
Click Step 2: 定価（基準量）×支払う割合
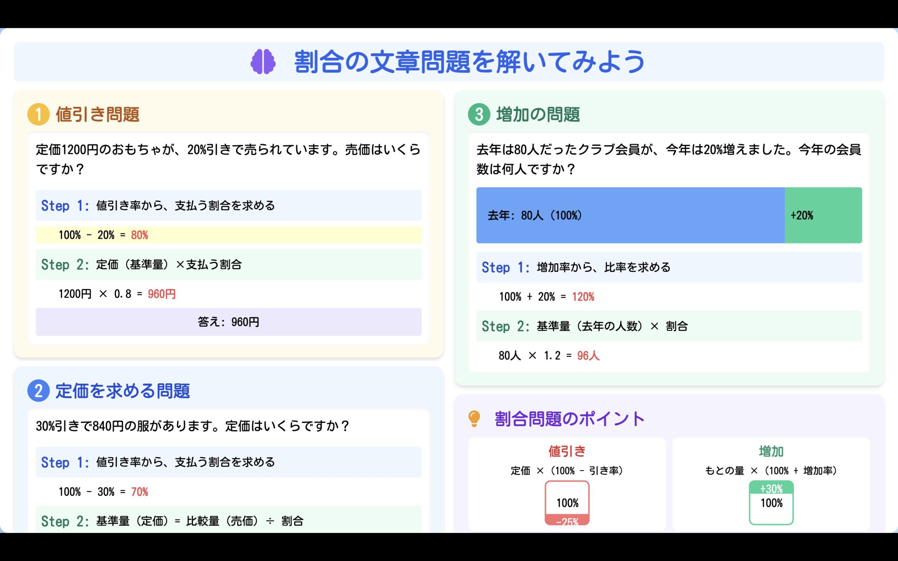click(229, 264)
